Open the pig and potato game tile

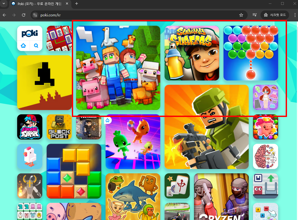[x=74, y=211]
